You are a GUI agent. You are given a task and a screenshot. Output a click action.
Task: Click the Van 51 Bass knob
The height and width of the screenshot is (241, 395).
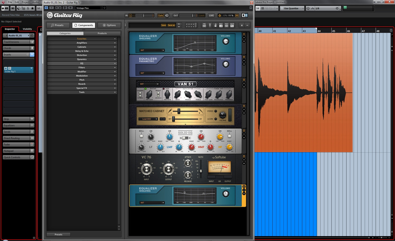[x=177, y=94]
